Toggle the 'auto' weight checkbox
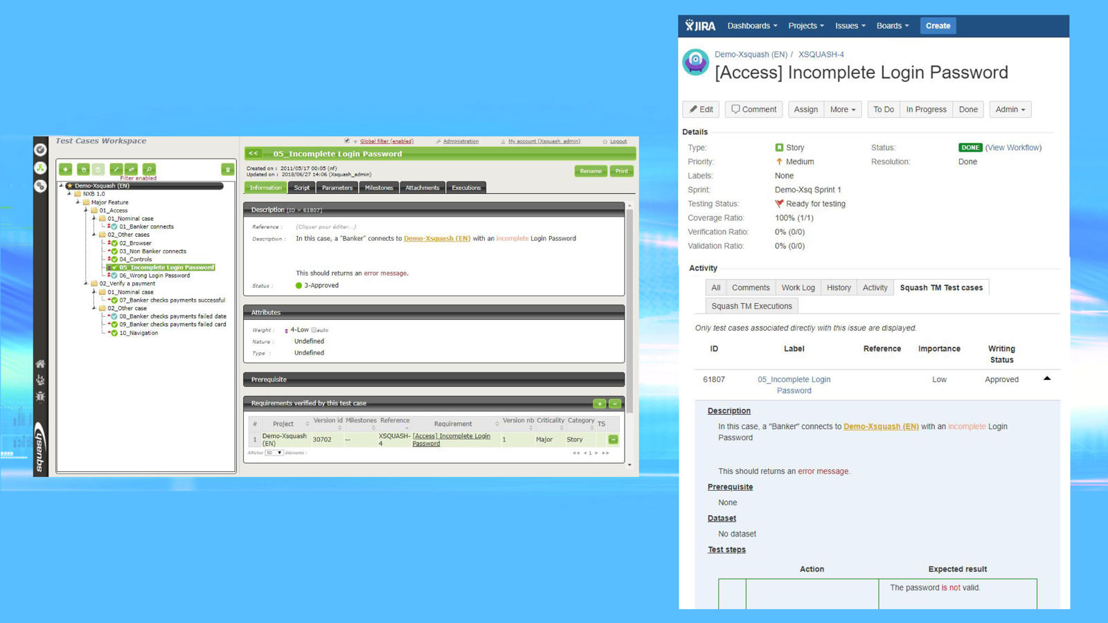The width and height of the screenshot is (1108, 623). pyautogui.click(x=314, y=330)
